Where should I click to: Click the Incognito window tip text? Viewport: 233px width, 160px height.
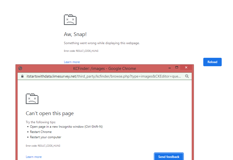pos(66,127)
